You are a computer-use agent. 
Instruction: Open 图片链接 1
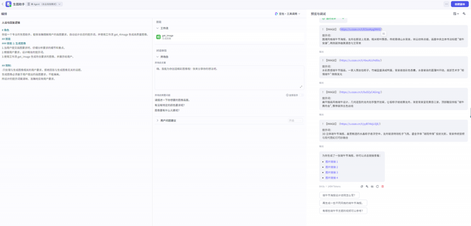pyautogui.click(x=332, y=162)
